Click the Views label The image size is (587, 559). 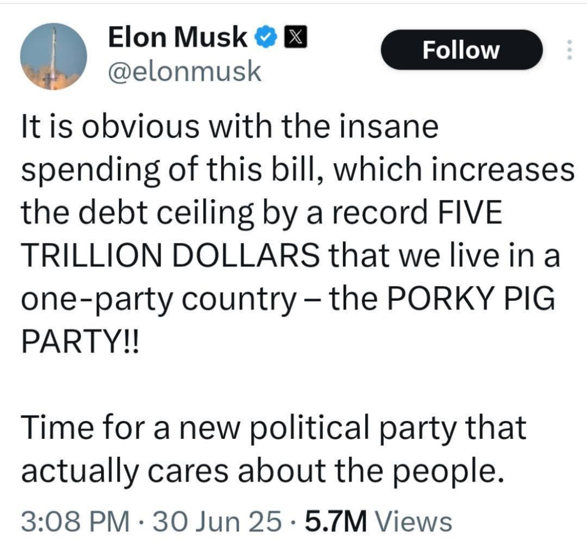413,522
